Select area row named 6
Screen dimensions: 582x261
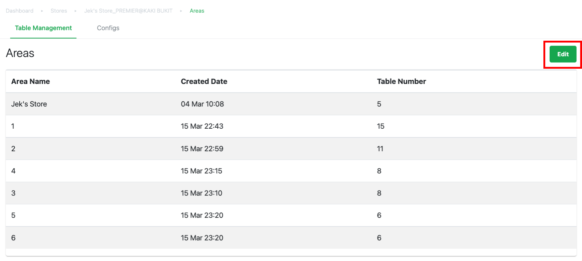[291, 238]
